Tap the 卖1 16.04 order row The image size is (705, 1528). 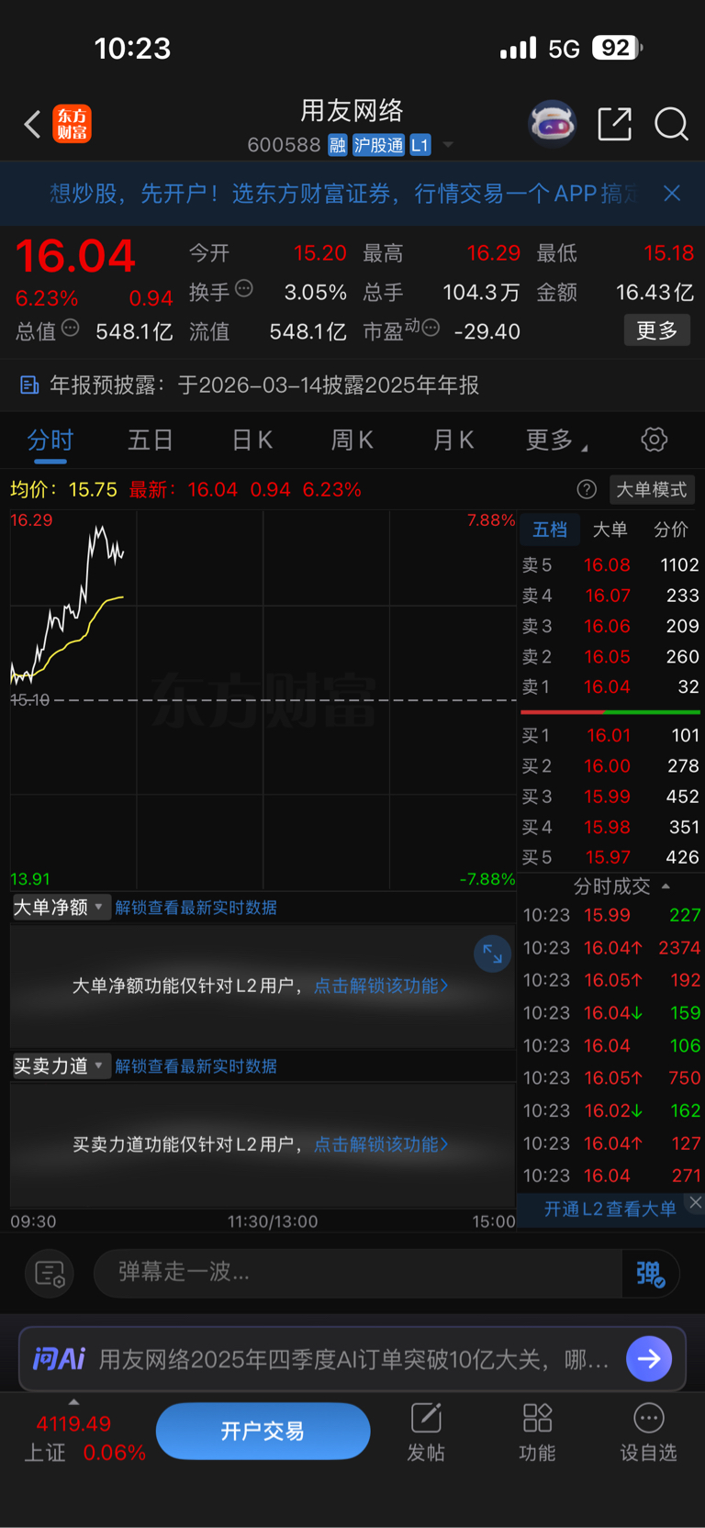(610, 686)
